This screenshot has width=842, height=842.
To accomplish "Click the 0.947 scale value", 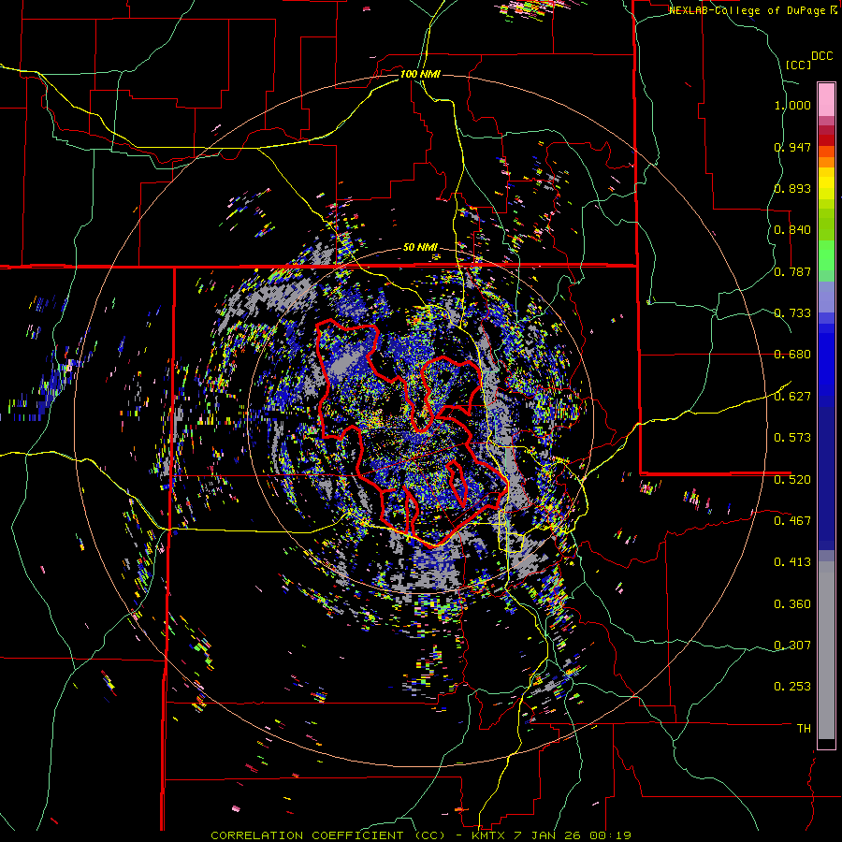I will 792,147.
